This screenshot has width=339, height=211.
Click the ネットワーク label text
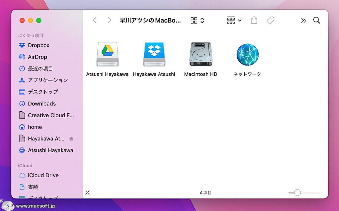point(247,74)
